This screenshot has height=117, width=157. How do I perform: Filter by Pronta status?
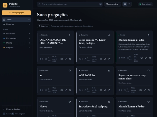coord(16,43)
